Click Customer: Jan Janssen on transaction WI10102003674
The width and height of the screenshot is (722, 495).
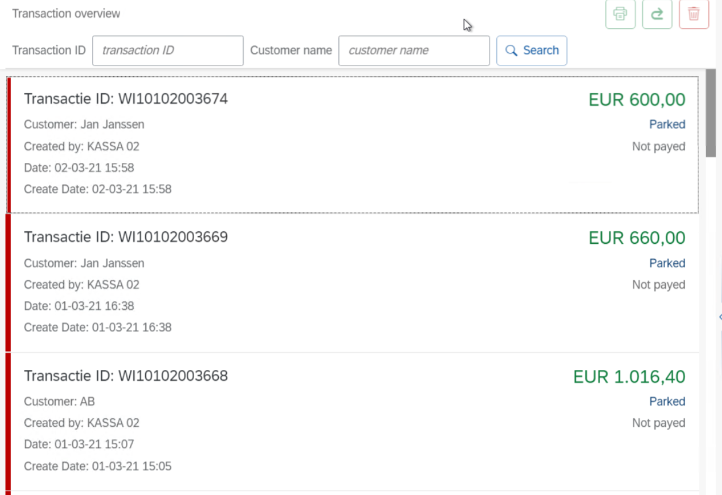point(84,124)
